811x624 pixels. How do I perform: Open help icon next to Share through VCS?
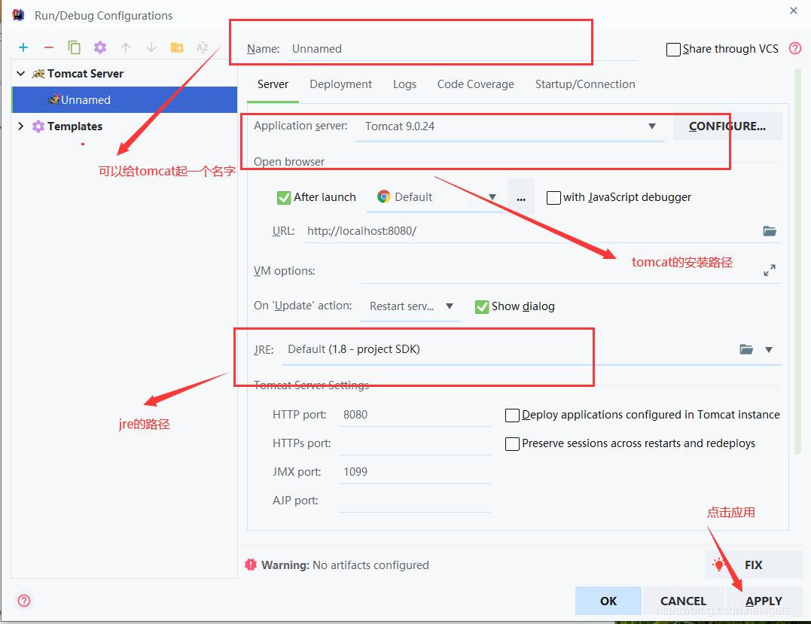[x=795, y=48]
